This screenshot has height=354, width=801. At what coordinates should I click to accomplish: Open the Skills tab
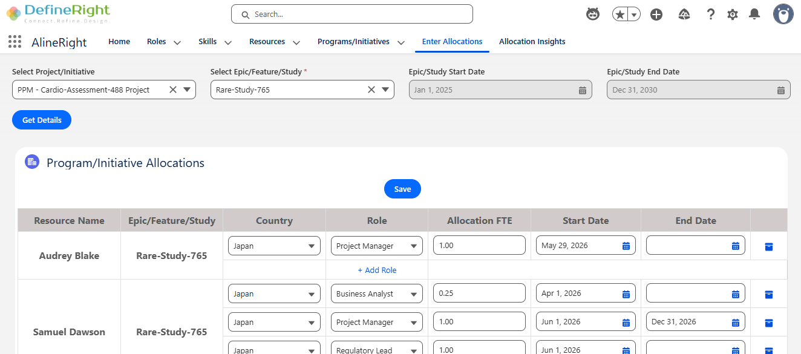pos(208,42)
